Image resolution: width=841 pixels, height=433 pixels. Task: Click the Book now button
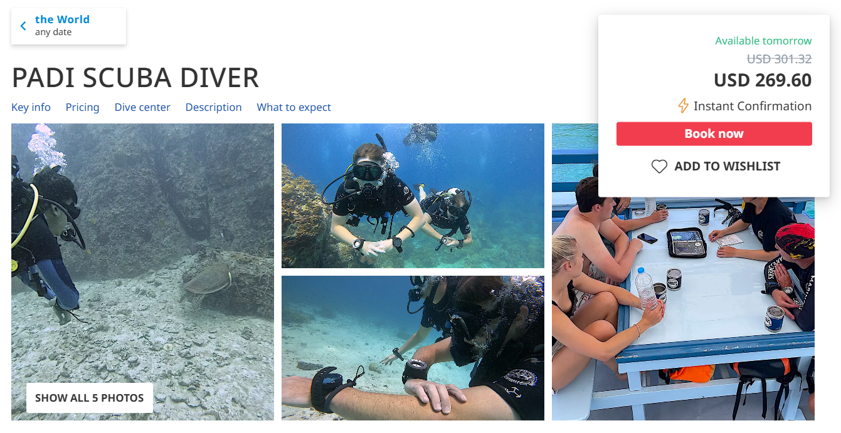[714, 133]
